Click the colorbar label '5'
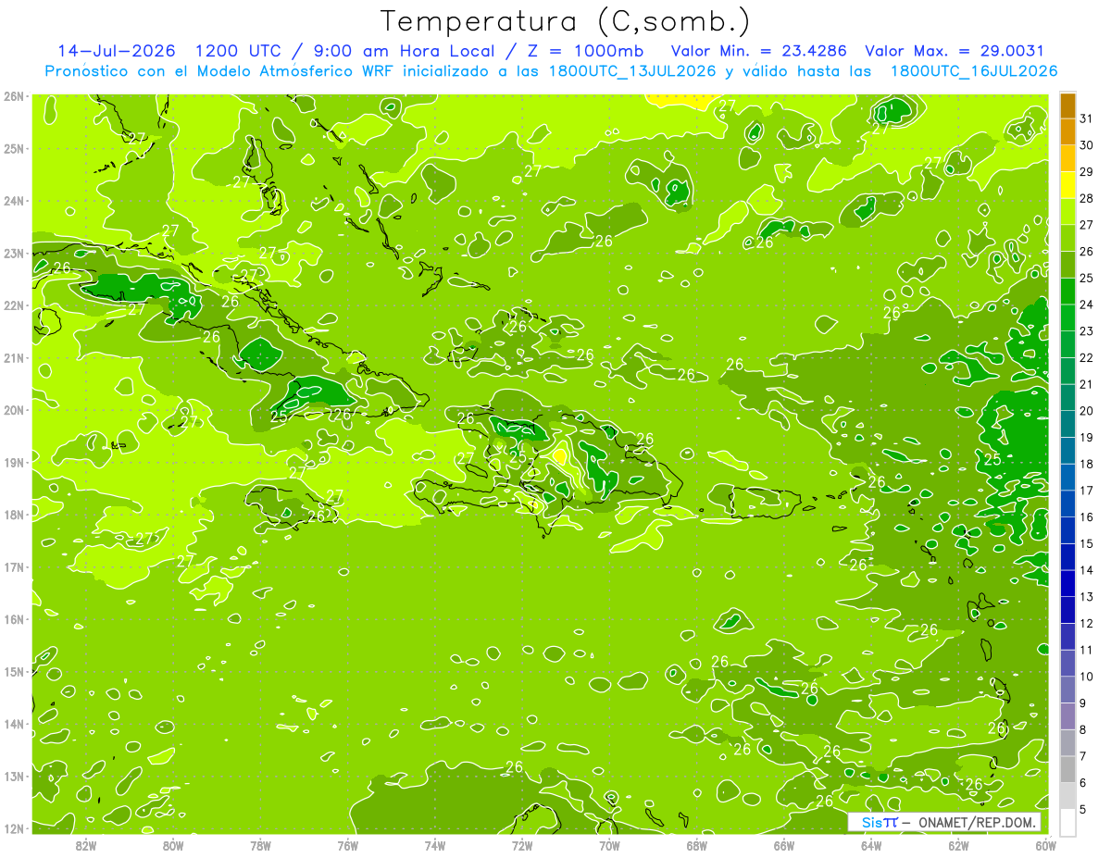The width and height of the screenshot is (1111, 858). click(1084, 809)
